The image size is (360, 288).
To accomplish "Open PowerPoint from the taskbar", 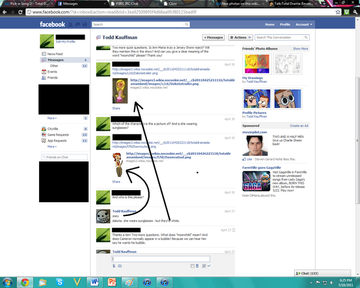I will point(112,282).
